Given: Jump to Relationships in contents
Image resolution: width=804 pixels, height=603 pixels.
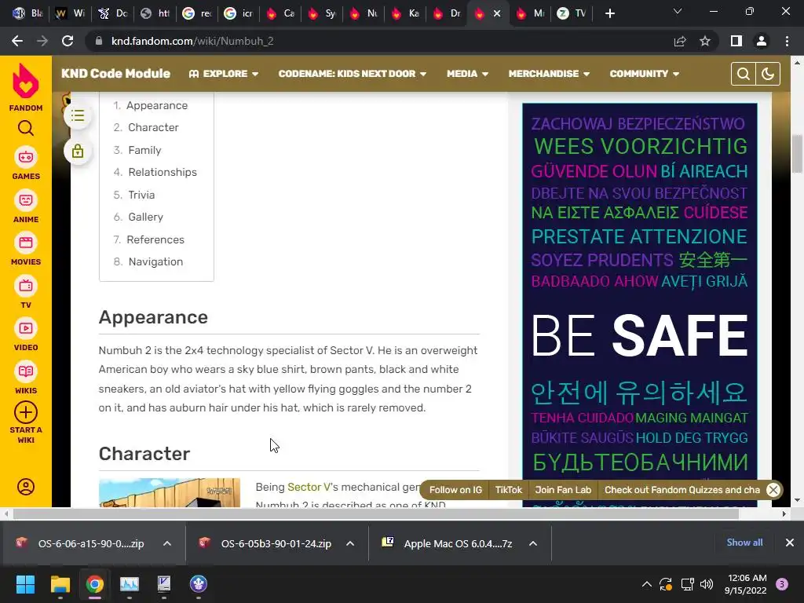Looking at the screenshot, I should (162, 172).
